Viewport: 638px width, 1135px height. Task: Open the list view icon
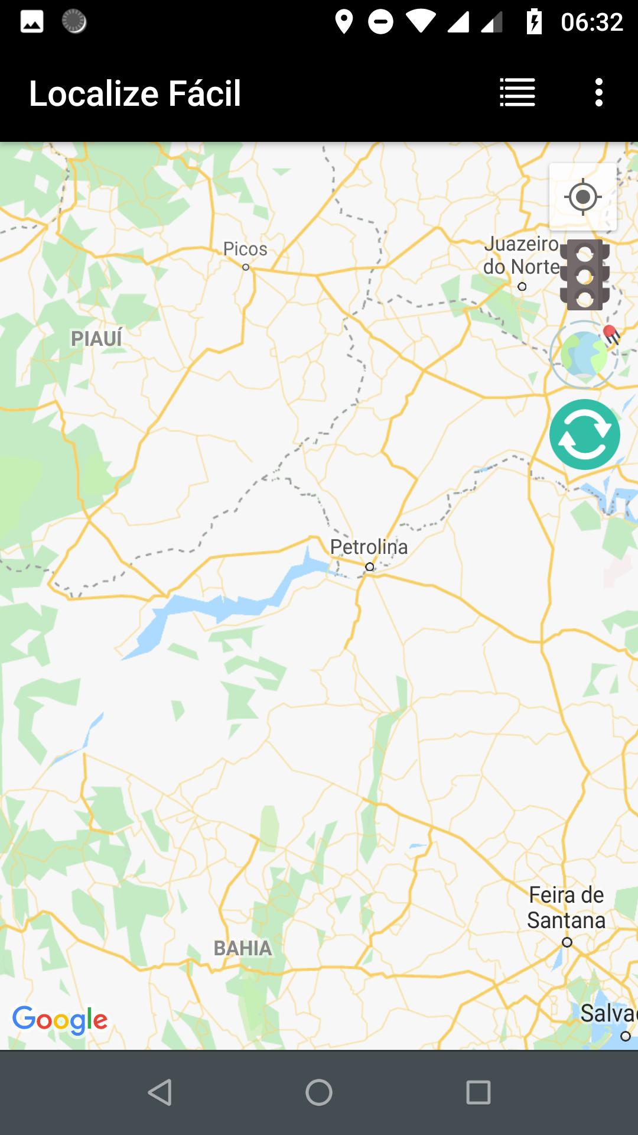[x=517, y=93]
